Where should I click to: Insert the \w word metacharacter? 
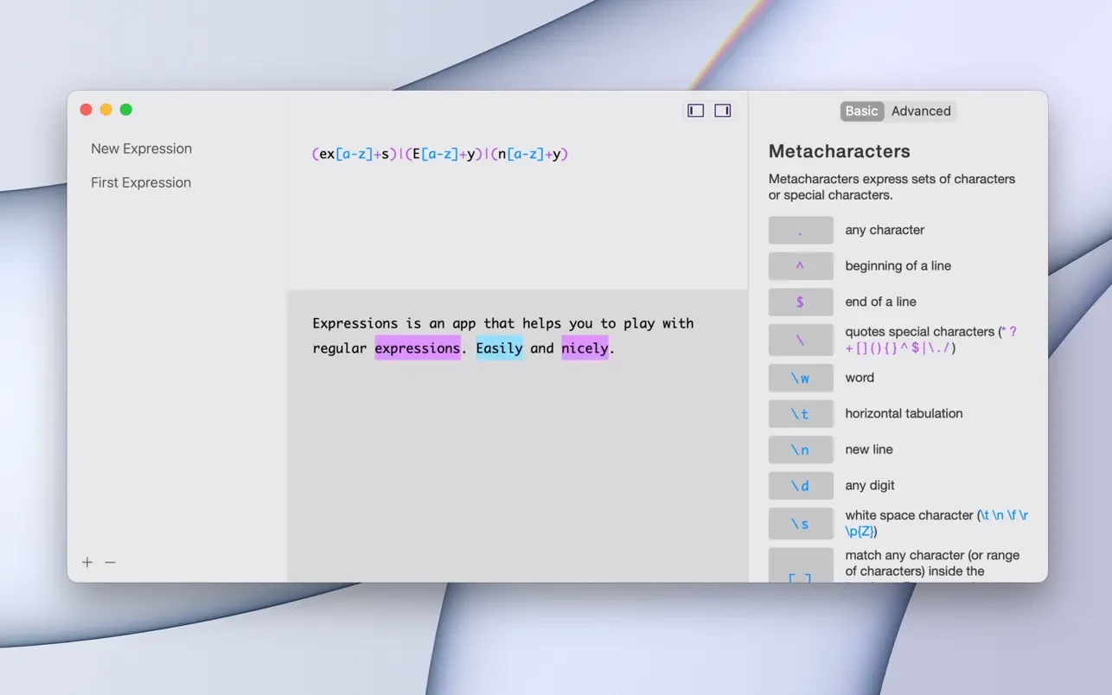click(800, 378)
